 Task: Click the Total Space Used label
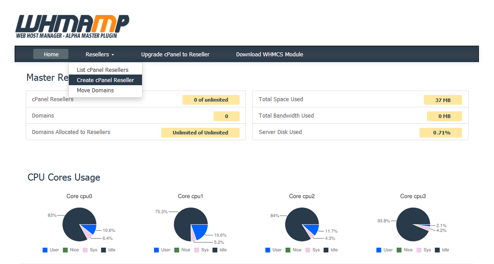click(x=281, y=99)
